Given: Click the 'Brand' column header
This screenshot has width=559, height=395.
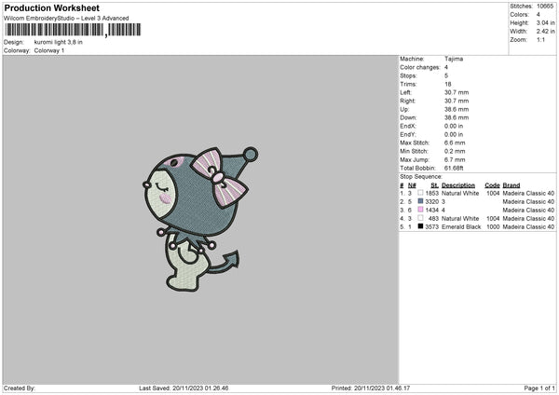Looking at the screenshot, I should (x=511, y=185).
